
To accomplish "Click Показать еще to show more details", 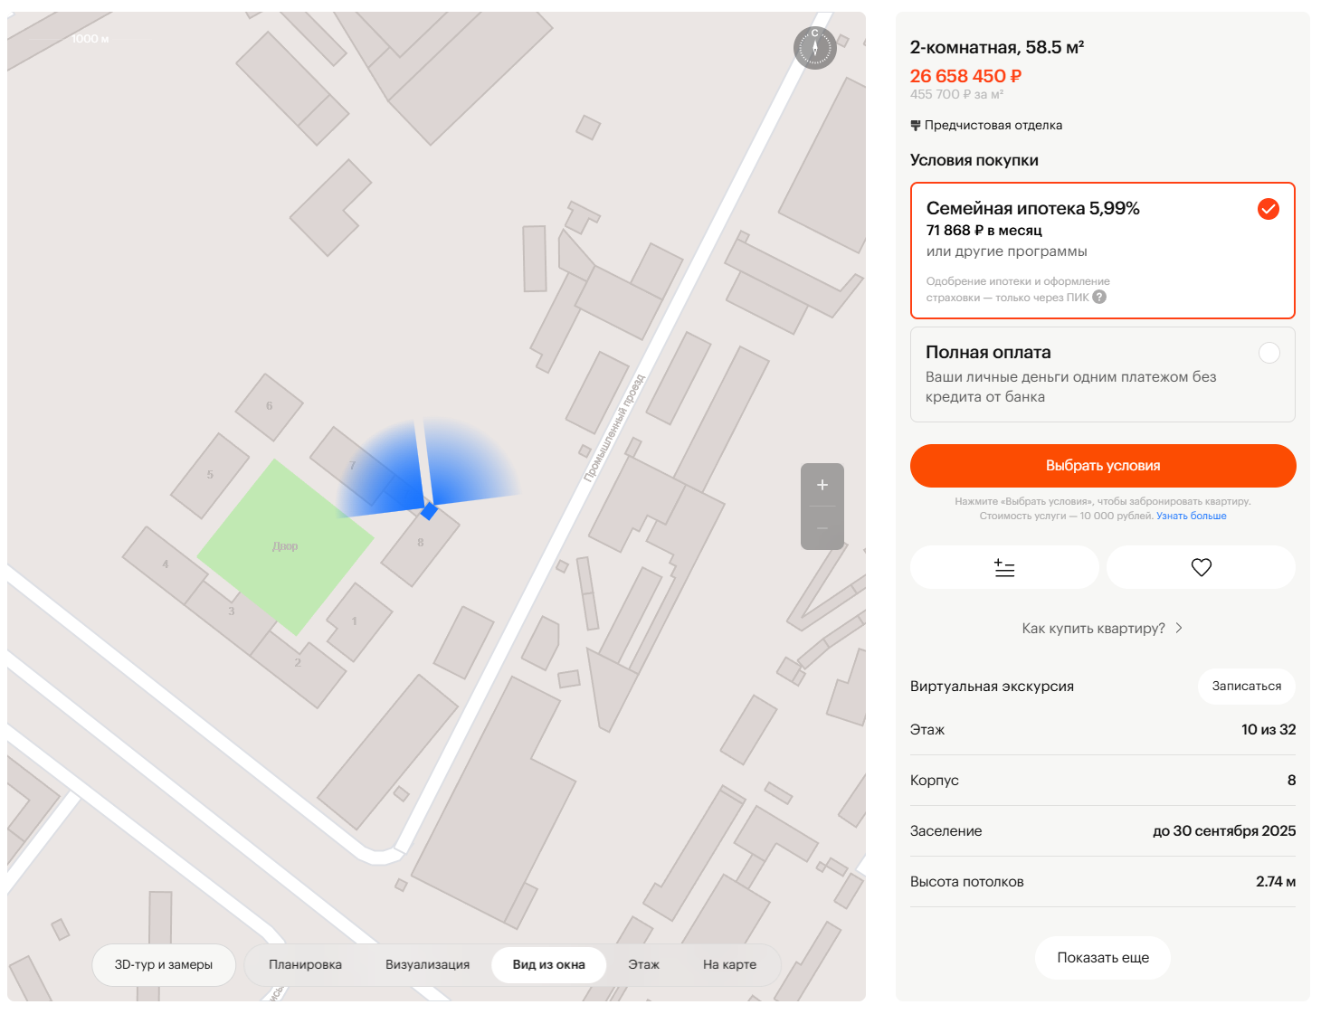I will [x=1102, y=958].
